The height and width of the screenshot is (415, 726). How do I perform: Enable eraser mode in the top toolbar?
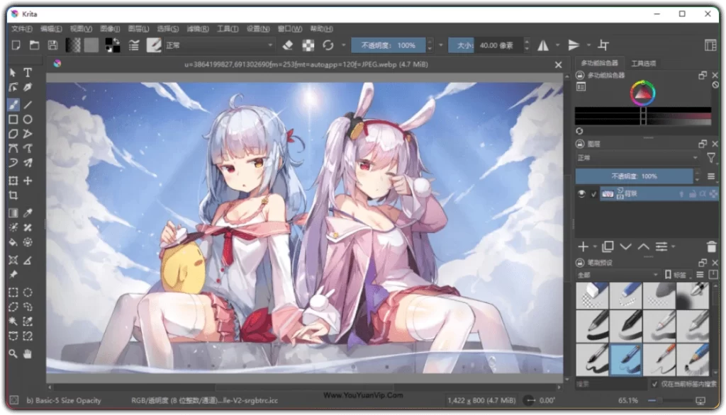[x=286, y=45]
